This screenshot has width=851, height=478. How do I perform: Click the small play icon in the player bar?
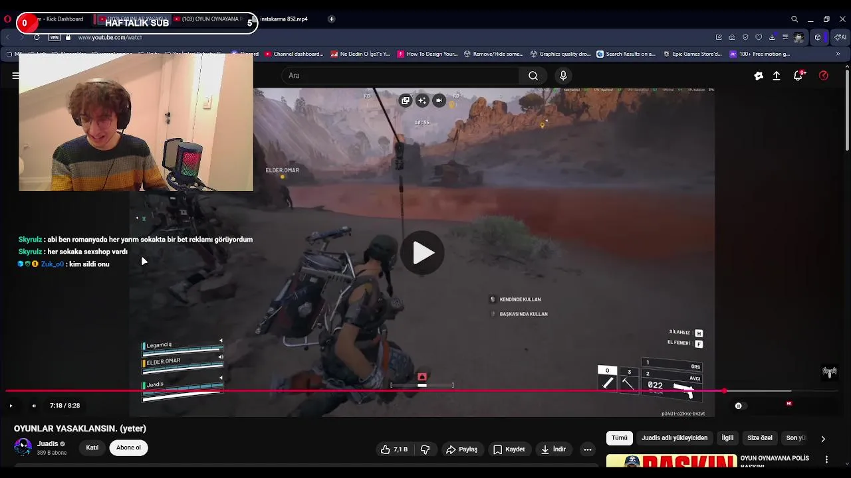11,406
